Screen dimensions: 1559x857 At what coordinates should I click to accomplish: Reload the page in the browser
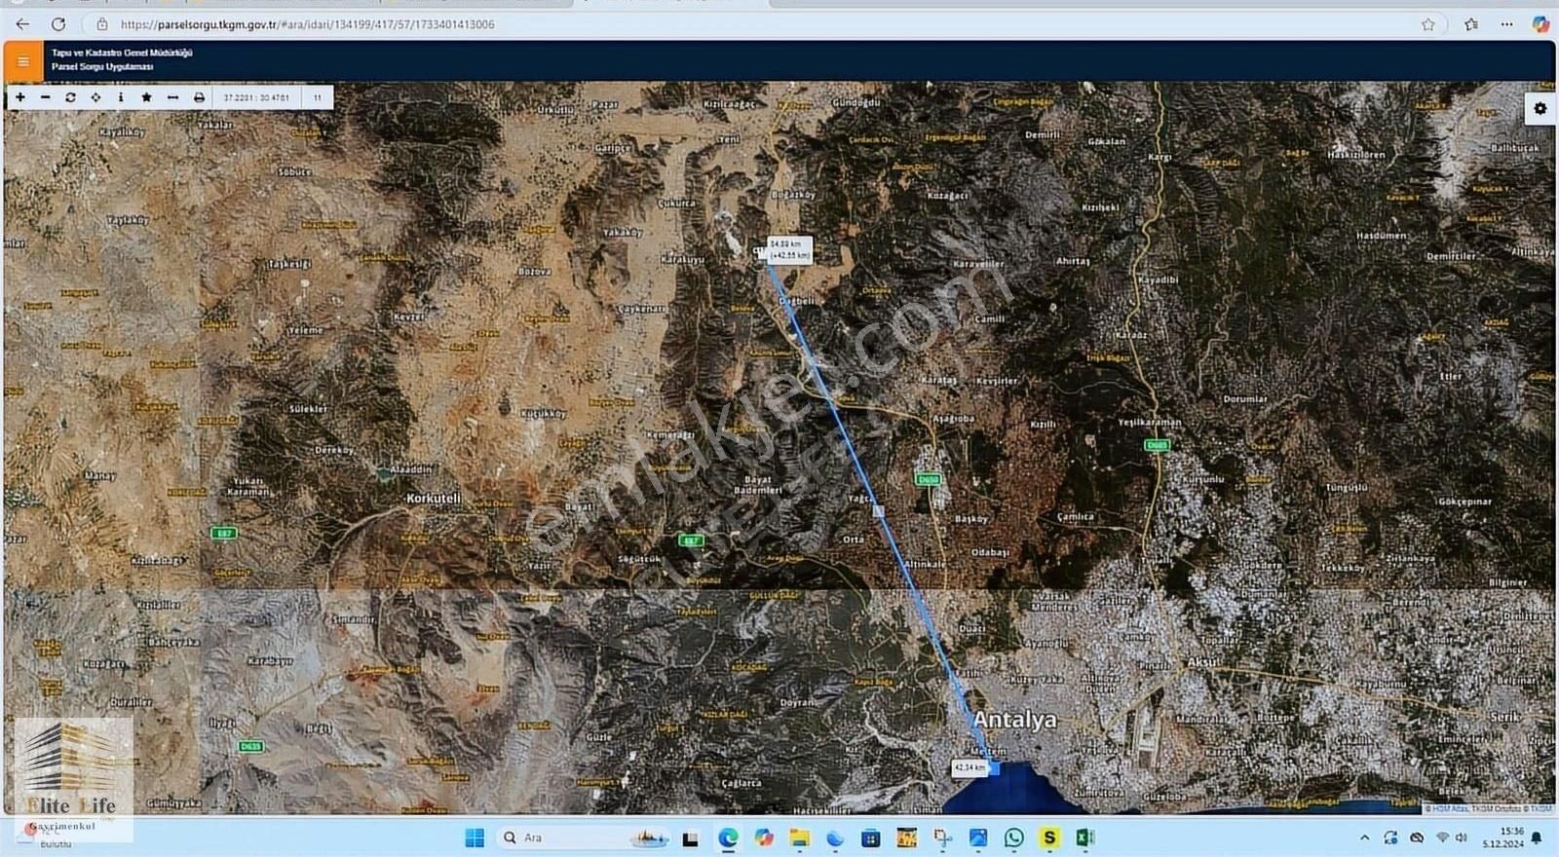tap(58, 24)
